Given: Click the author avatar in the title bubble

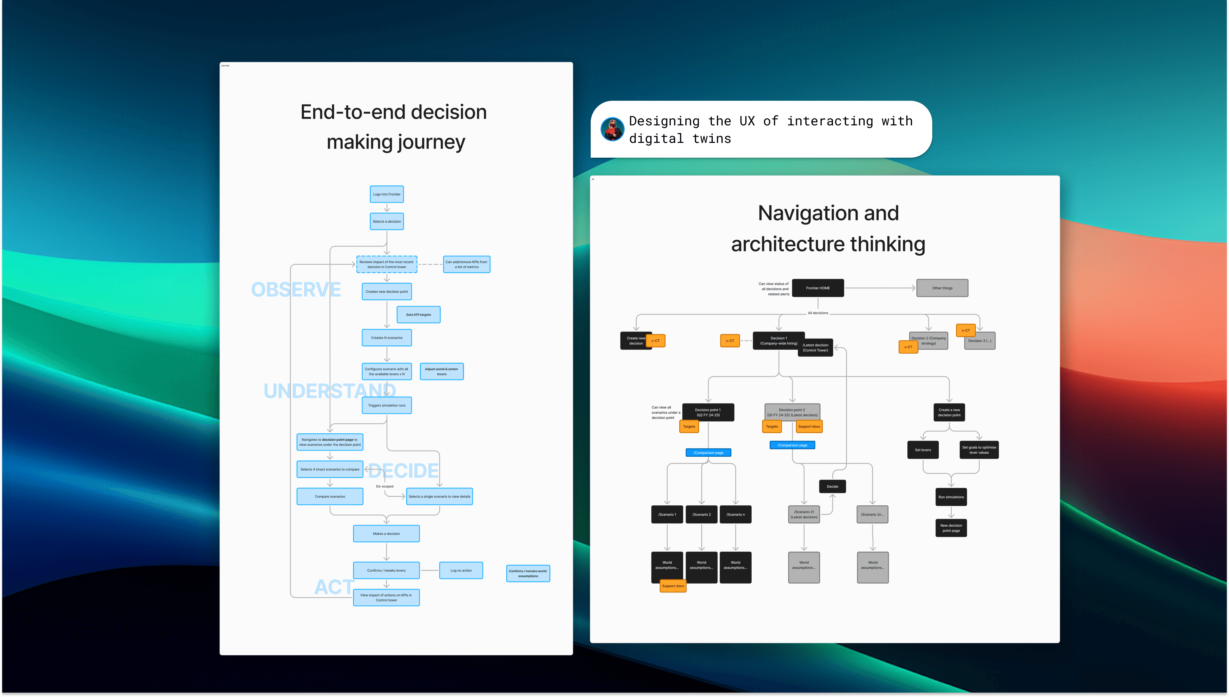Looking at the screenshot, I should (612, 129).
